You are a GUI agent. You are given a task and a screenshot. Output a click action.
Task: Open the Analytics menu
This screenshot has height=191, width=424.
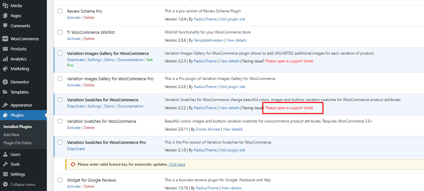(23, 59)
